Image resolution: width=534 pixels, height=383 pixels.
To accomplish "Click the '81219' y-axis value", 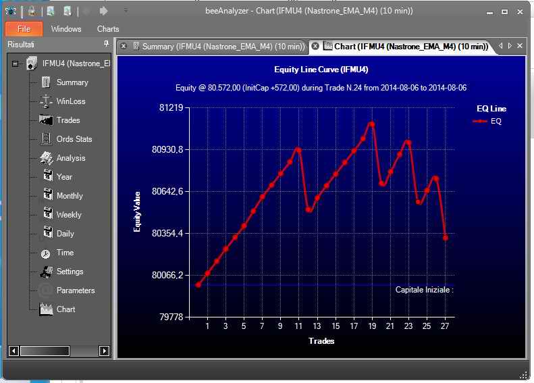I will [171, 107].
